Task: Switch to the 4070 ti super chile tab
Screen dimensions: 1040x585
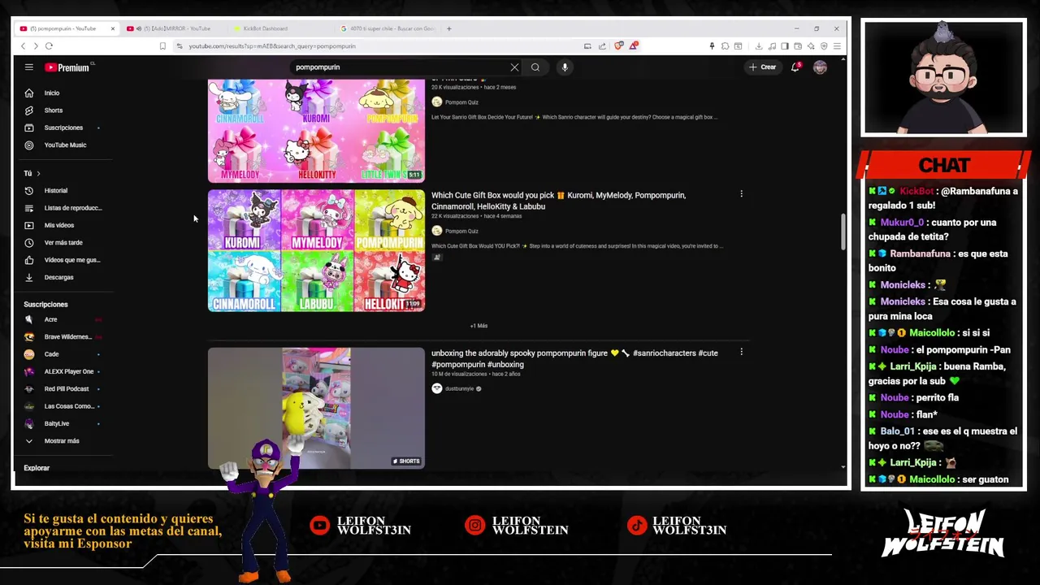Action: [388, 28]
